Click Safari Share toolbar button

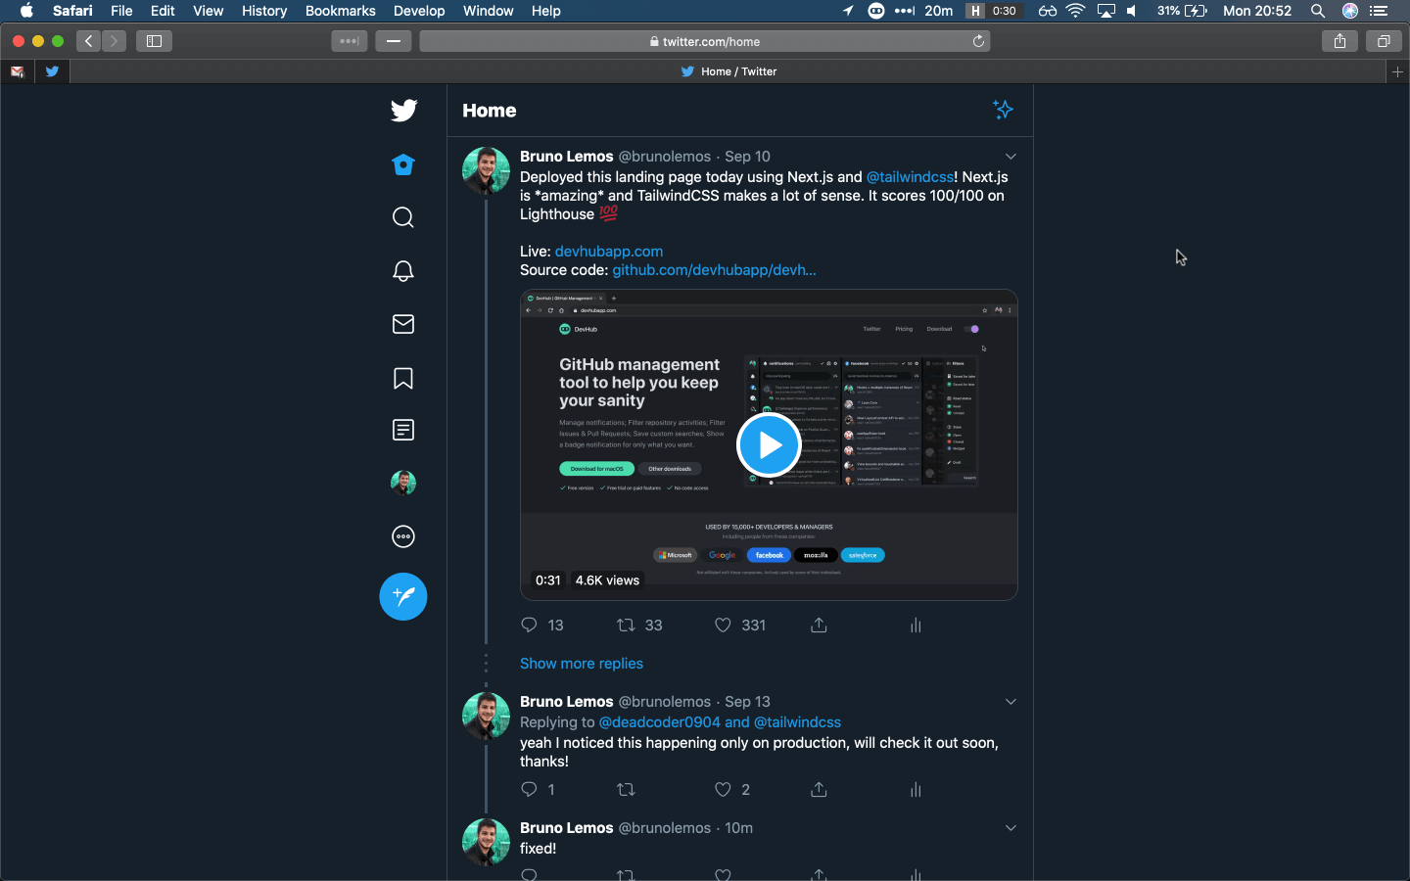tap(1339, 41)
